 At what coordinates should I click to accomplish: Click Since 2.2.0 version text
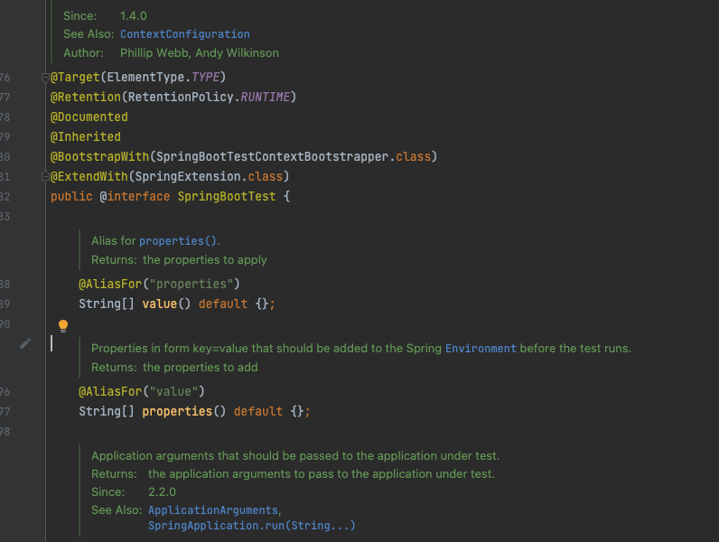click(x=162, y=492)
